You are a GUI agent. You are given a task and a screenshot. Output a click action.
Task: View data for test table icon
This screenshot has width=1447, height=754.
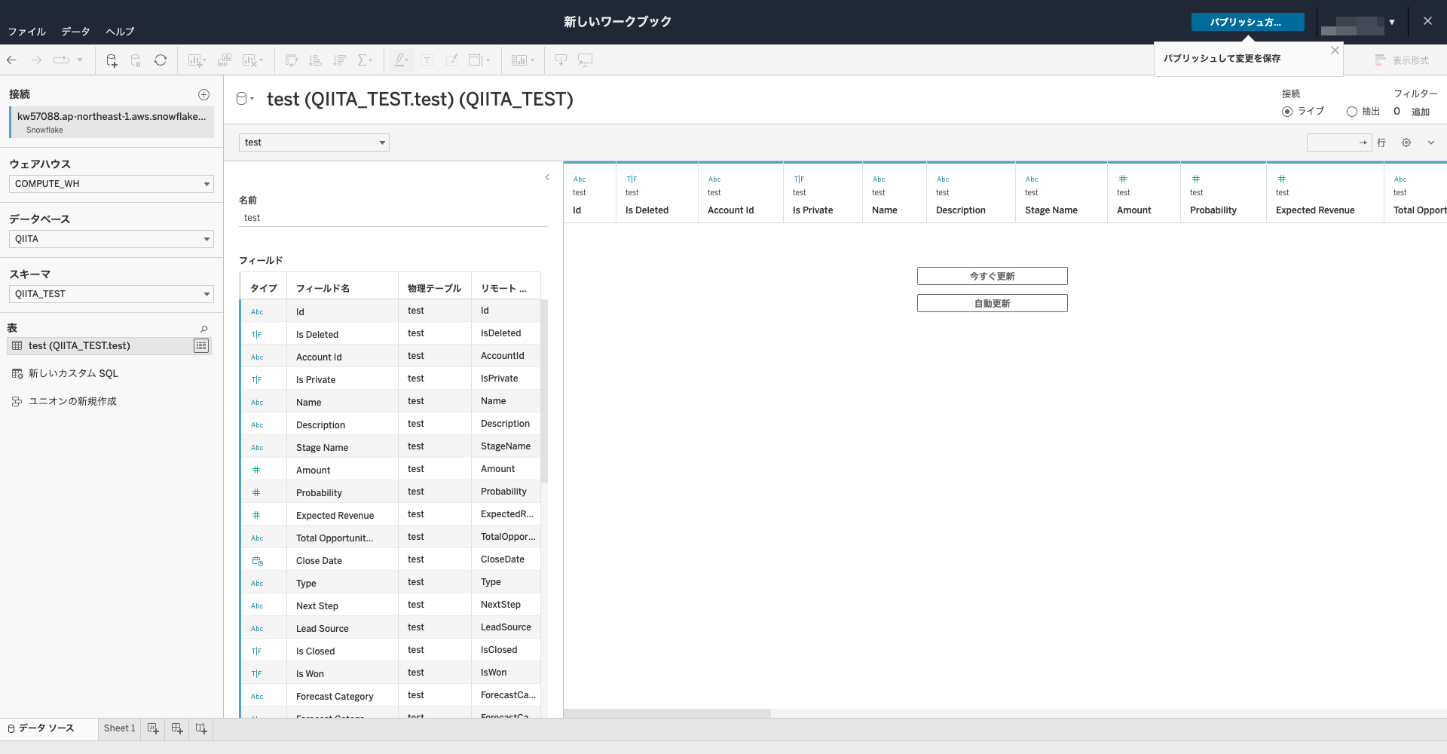pyautogui.click(x=201, y=345)
